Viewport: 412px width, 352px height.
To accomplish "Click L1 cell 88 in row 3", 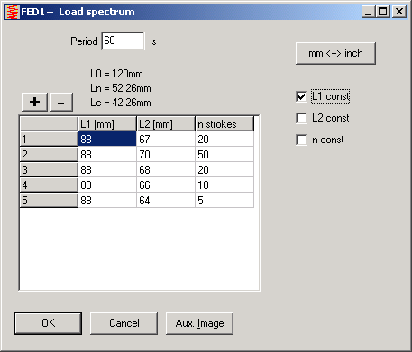I will pos(107,169).
